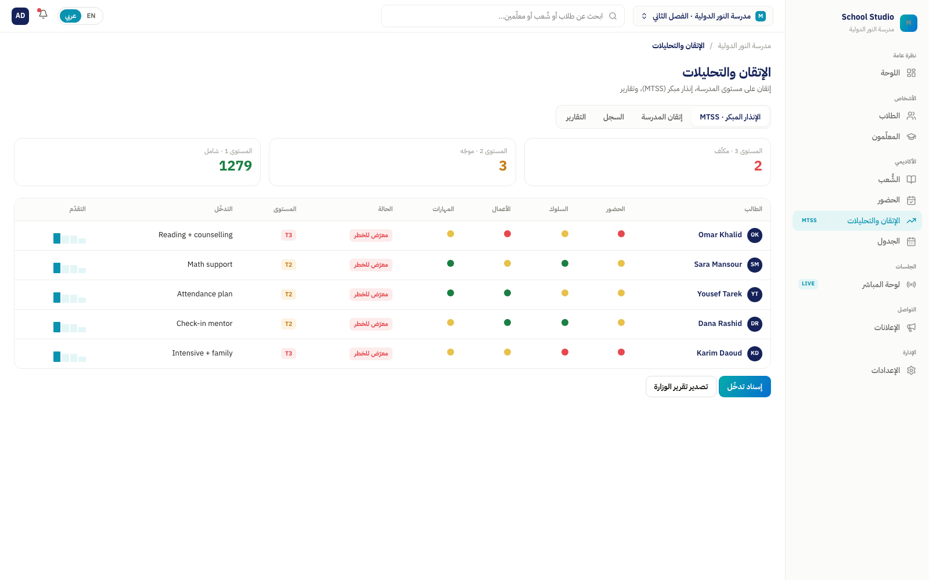Open the schedule calendar icon (الجدول)
The width and height of the screenshot is (929, 580).
[x=911, y=241]
